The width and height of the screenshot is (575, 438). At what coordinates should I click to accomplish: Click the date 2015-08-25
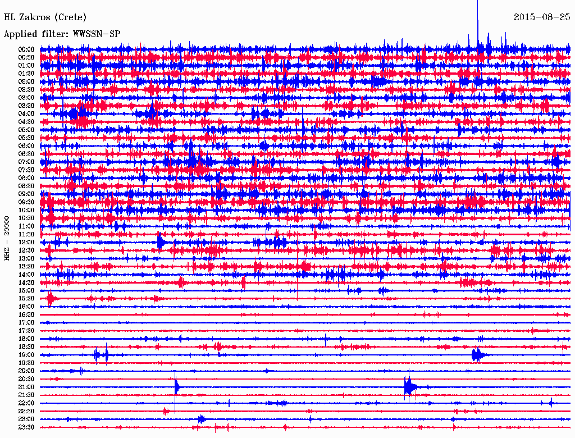coord(542,17)
